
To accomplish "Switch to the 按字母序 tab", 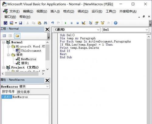I will pyautogui.click(x=8, y=92).
